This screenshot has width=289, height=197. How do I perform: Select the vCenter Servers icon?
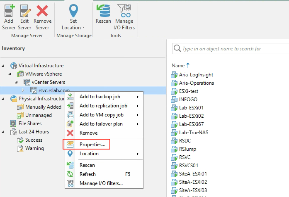pos(27,82)
